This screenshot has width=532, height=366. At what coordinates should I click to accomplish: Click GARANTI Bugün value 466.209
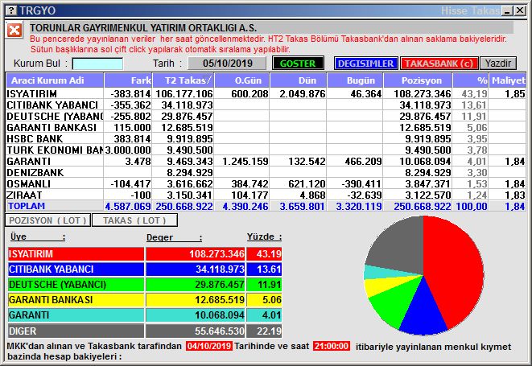[363, 161]
